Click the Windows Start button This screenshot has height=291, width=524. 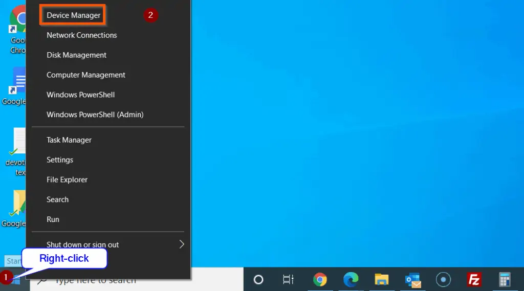point(15,280)
